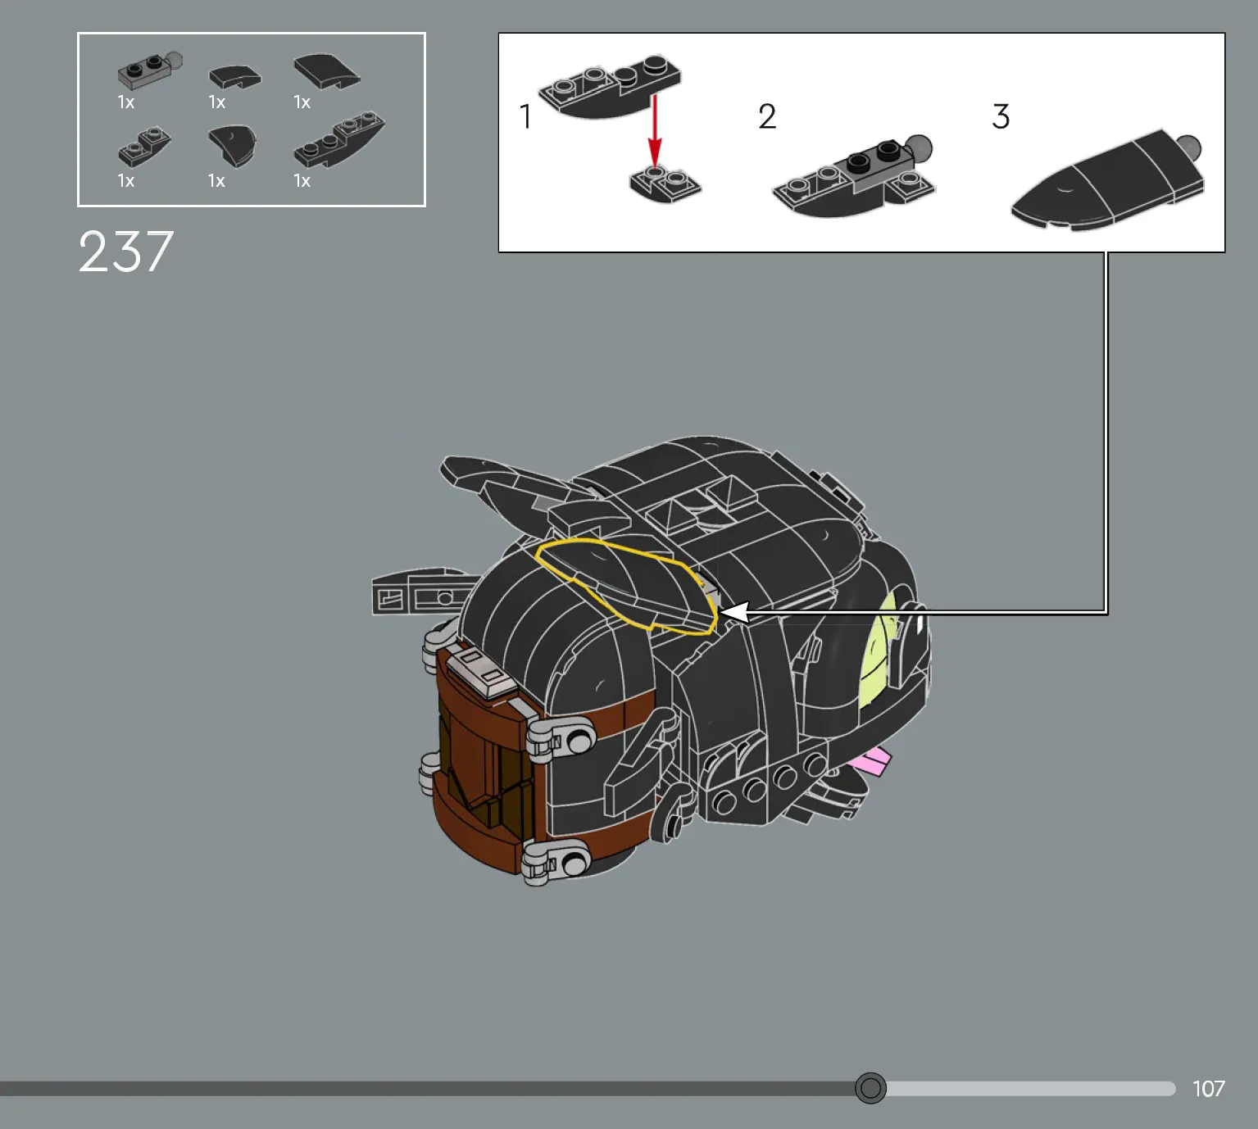Viewport: 1258px width, 1129px height.
Task: Click the filled part of the progress bar
Action: click(x=427, y=1088)
